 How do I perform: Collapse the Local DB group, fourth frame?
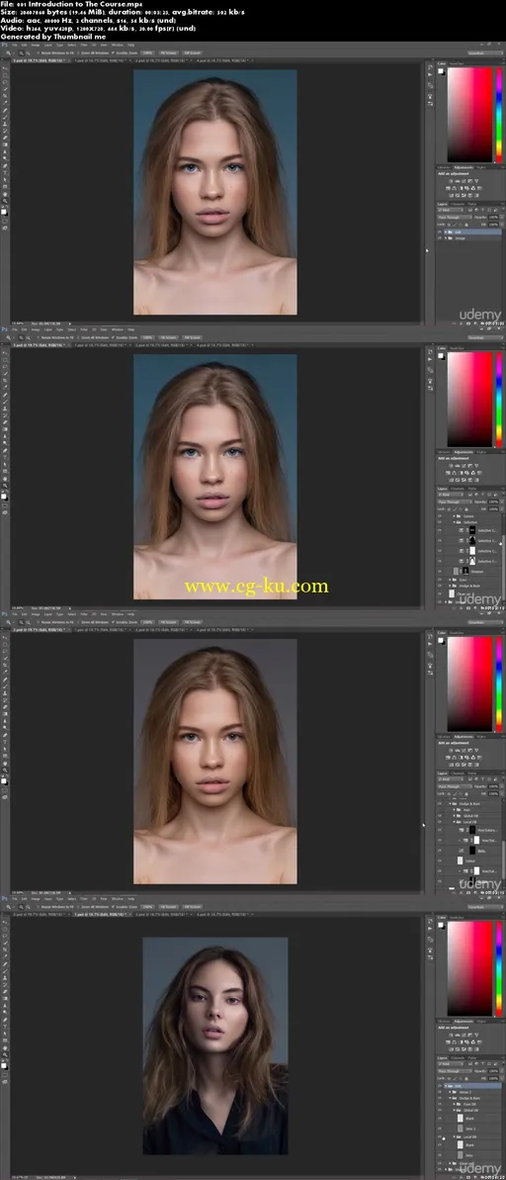455,1137
